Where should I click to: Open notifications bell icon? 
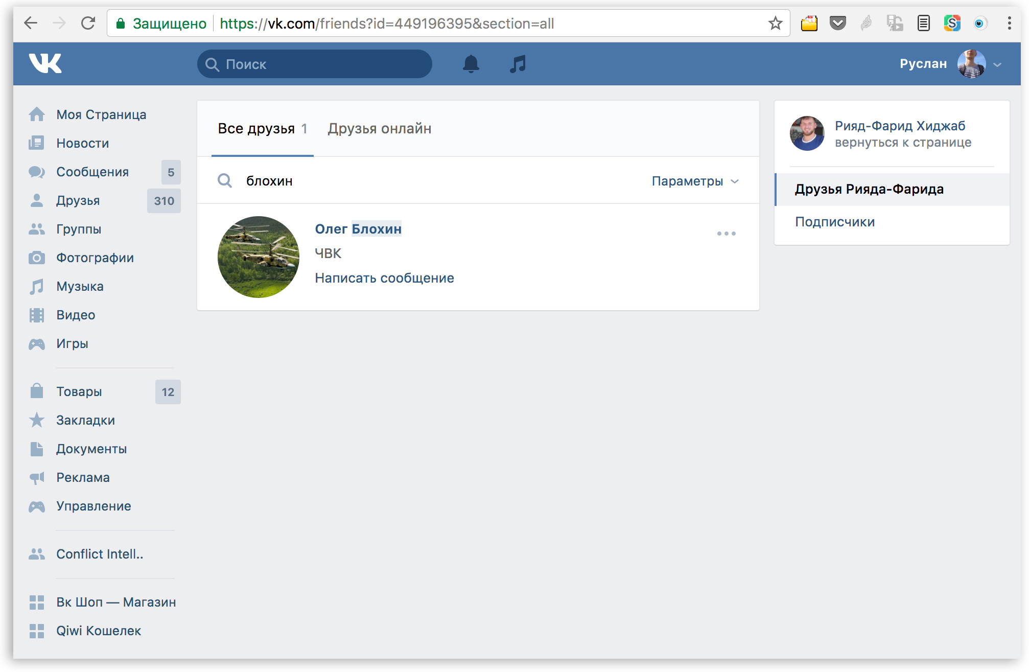pos(471,64)
